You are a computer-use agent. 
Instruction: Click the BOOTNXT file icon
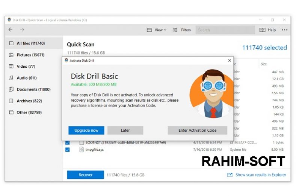click(82, 143)
